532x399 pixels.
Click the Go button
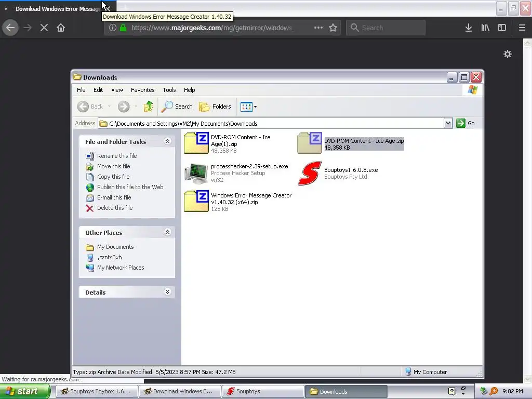pyautogui.click(x=466, y=123)
